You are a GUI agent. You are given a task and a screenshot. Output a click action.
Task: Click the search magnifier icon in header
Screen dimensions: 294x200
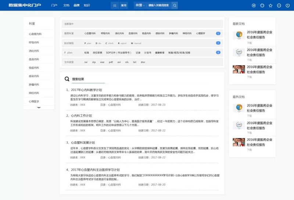coord(175,6)
